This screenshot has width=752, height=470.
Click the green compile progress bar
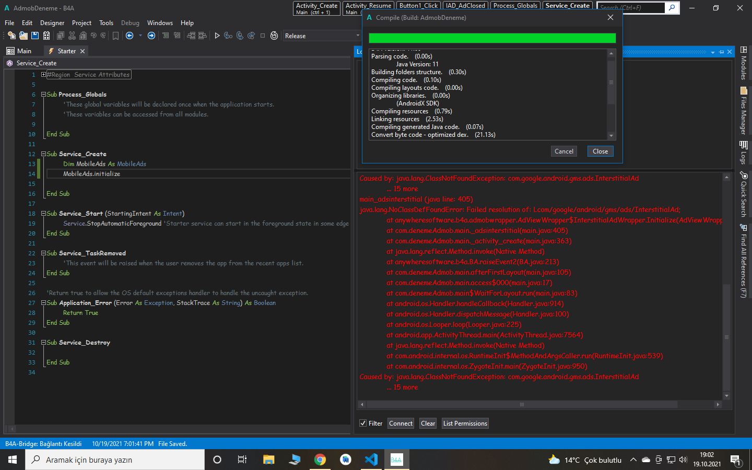click(492, 38)
